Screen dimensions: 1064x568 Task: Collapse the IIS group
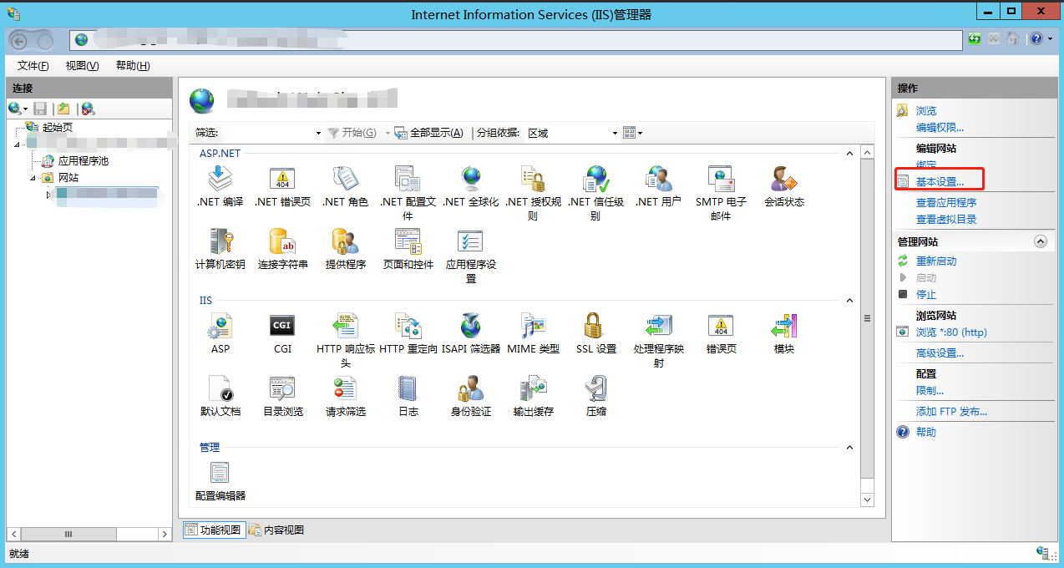point(849,301)
